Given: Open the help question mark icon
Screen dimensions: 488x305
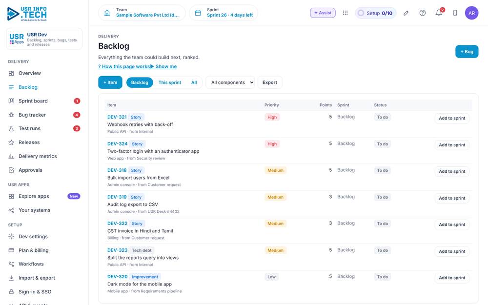Looking at the screenshot, I should tap(422, 13).
